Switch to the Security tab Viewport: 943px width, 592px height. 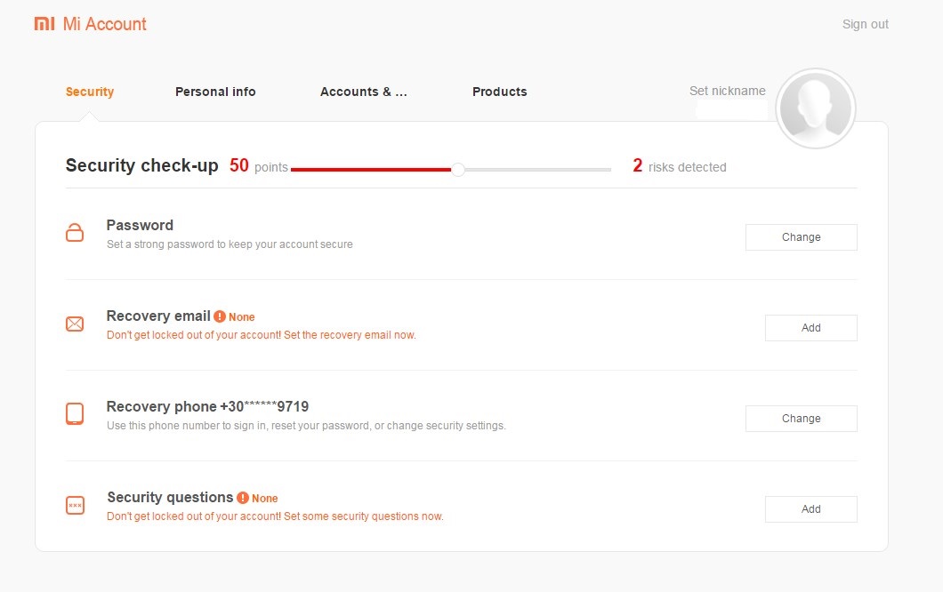click(x=90, y=92)
